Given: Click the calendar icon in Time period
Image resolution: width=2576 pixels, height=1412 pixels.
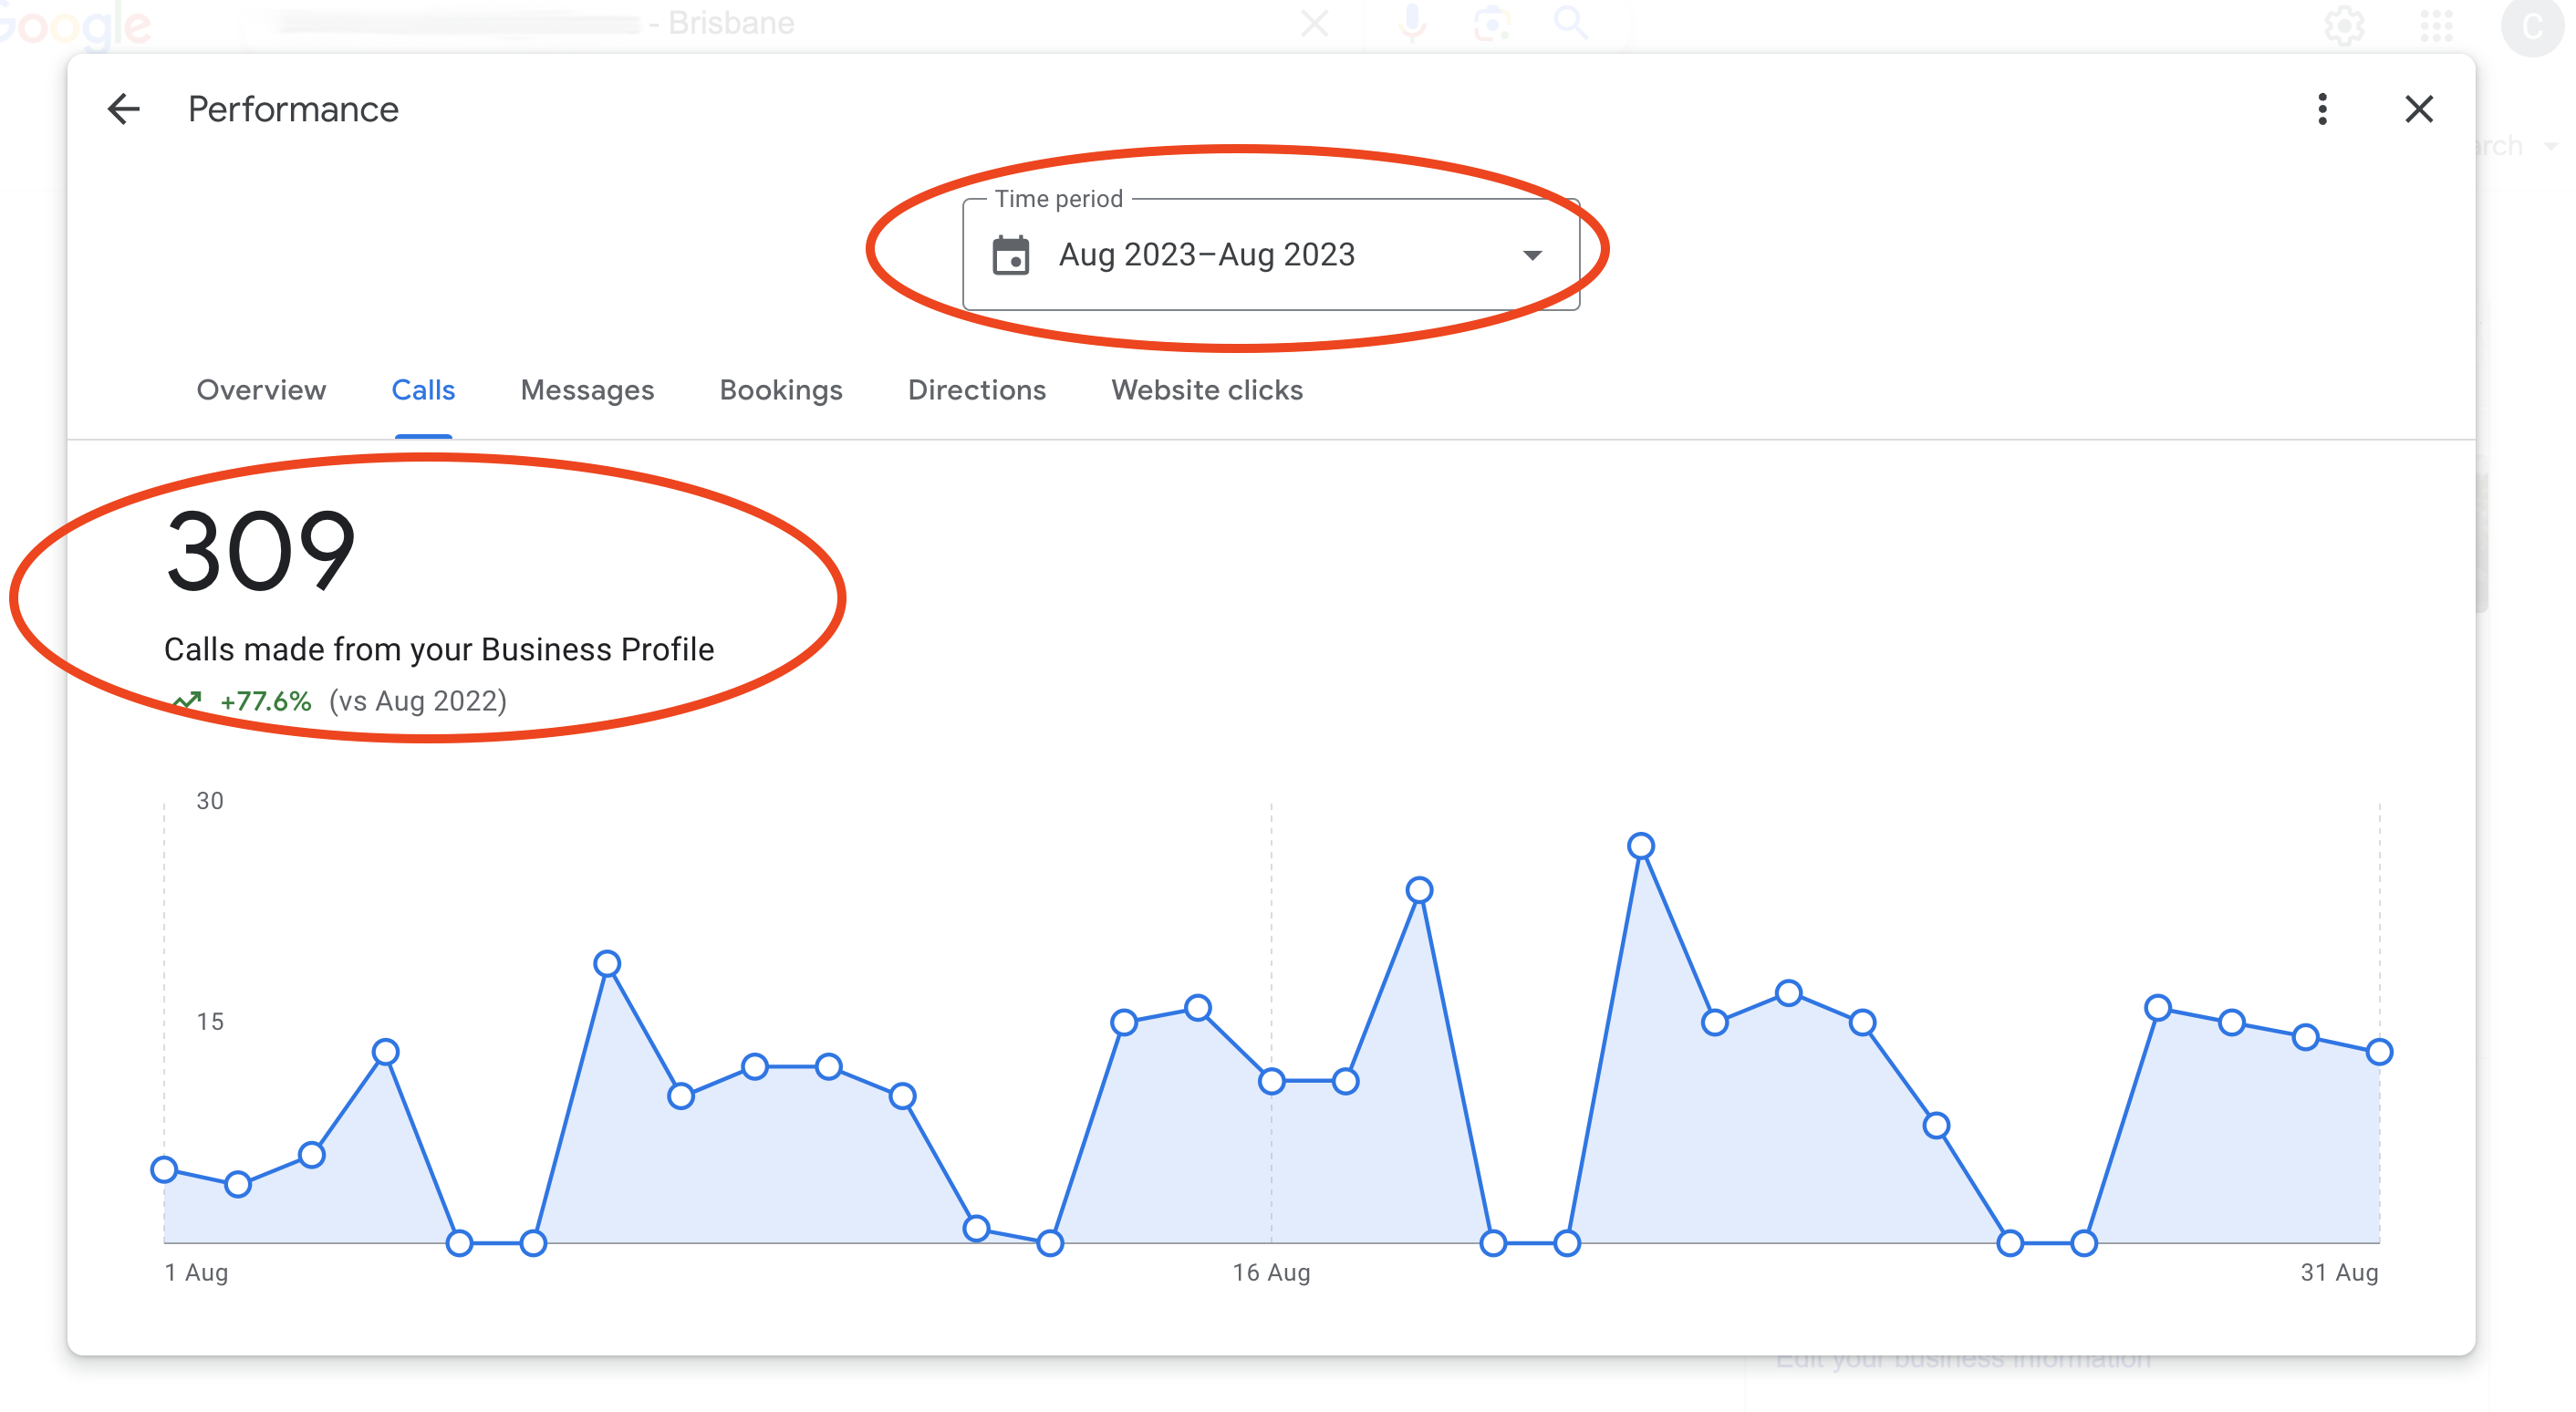Looking at the screenshot, I should [1013, 256].
